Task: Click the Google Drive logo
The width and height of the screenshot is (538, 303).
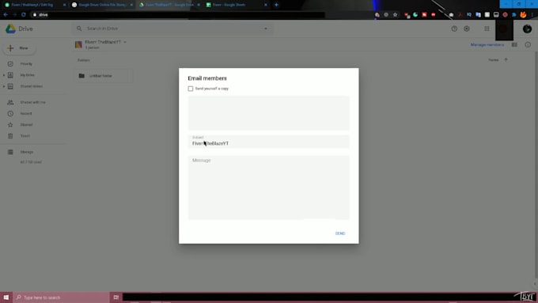Action: 10,28
